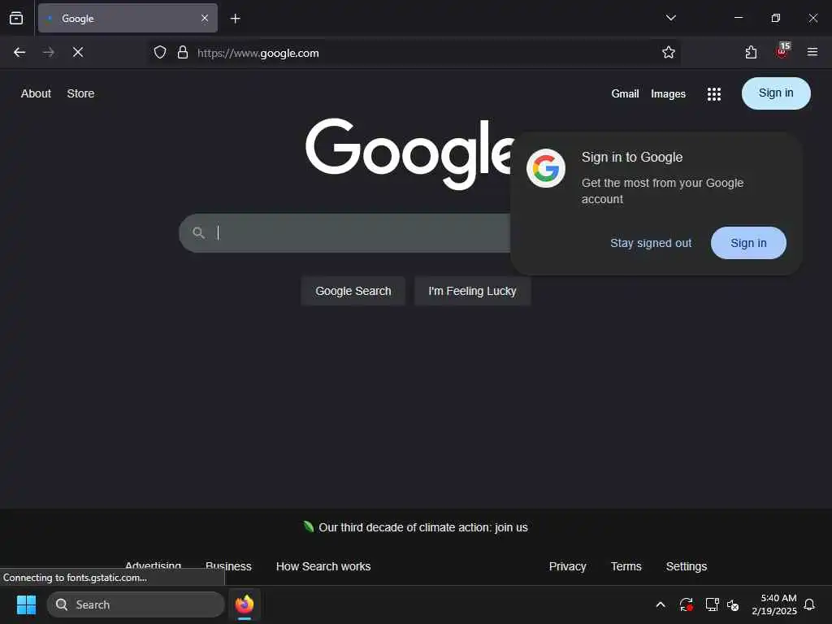Go forward one page
Viewport: 832px width, 624px height.
coord(49,53)
